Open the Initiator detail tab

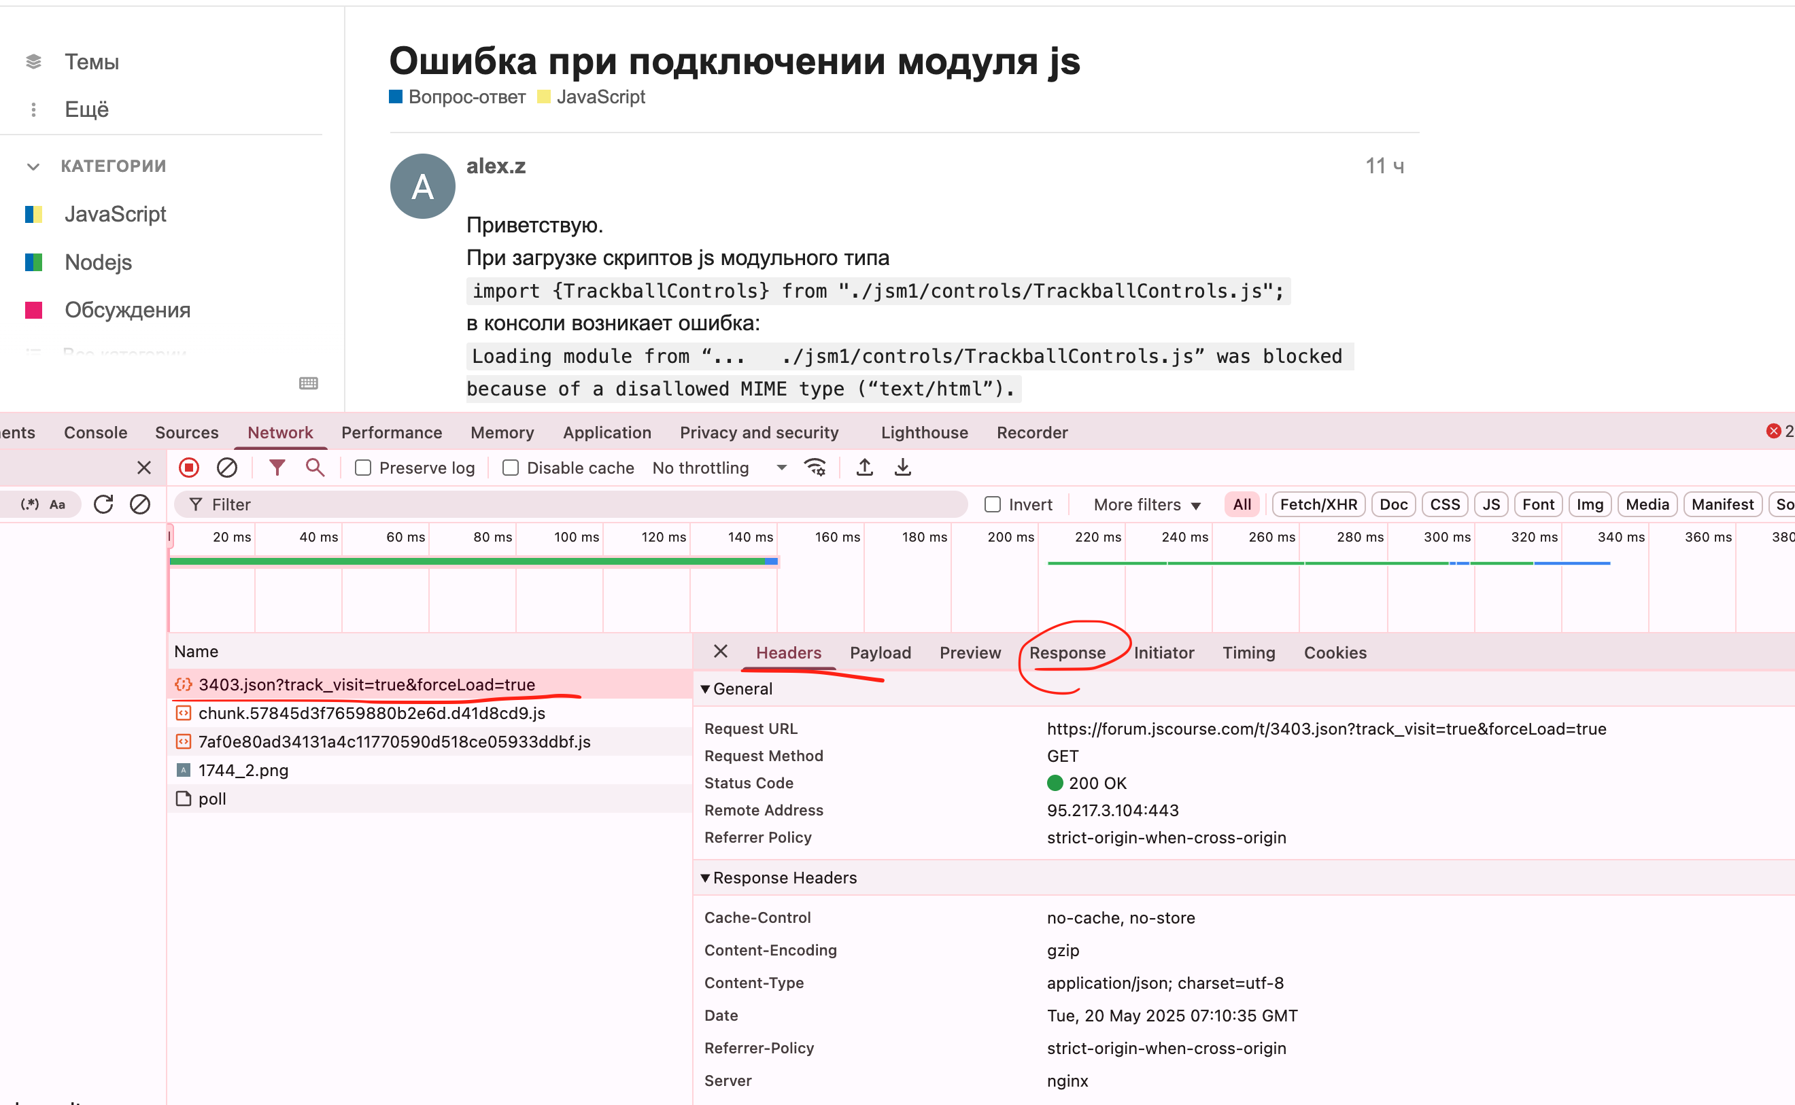(x=1163, y=652)
